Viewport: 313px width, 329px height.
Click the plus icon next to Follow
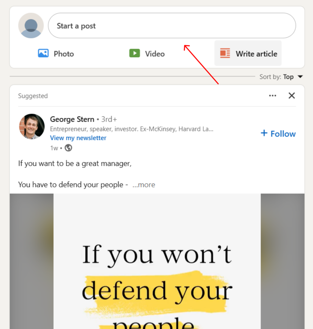pos(264,133)
